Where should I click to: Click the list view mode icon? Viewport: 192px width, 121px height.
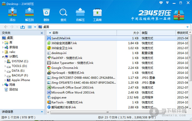tap(30, 27)
